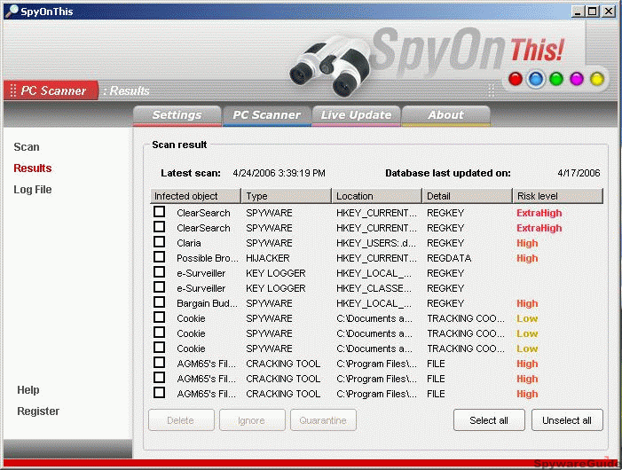
Task: Check the e-Surveiller HKEY_CLASSE row checkbox
Action: pos(160,287)
